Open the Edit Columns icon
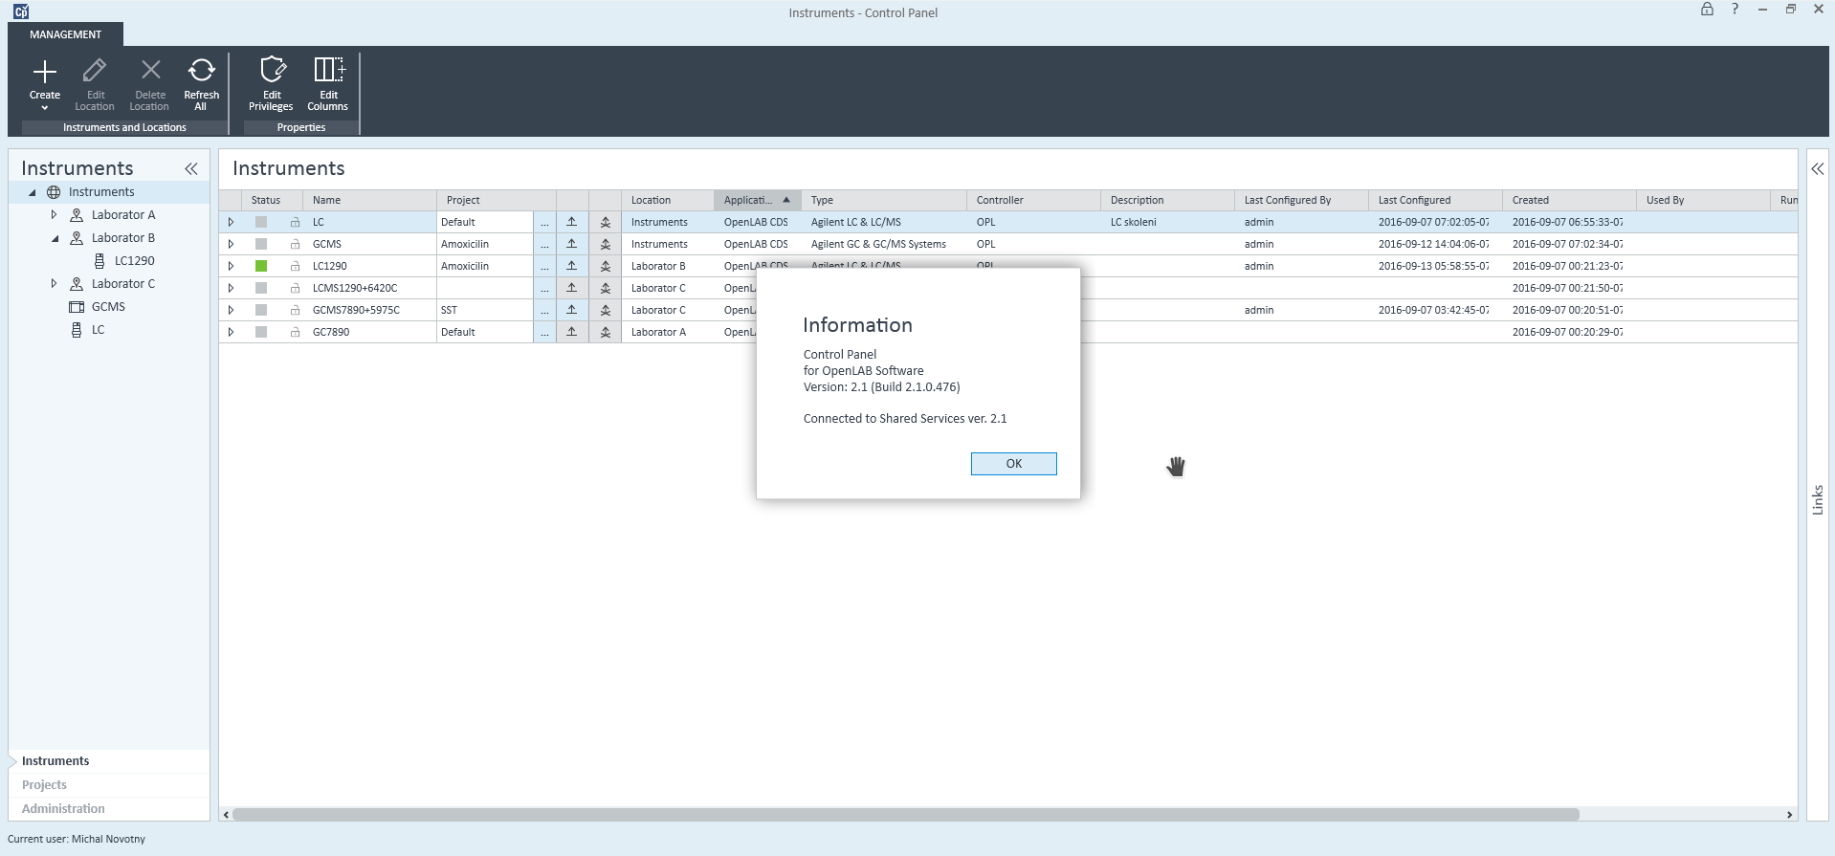Screen dimensions: 1835x856 [329, 70]
